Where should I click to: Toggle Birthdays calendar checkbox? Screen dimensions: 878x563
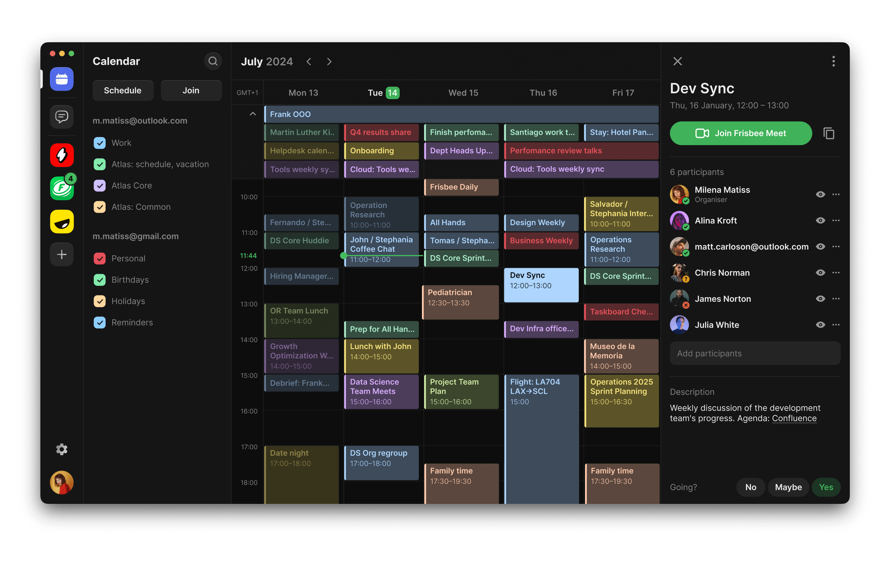point(100,280)
